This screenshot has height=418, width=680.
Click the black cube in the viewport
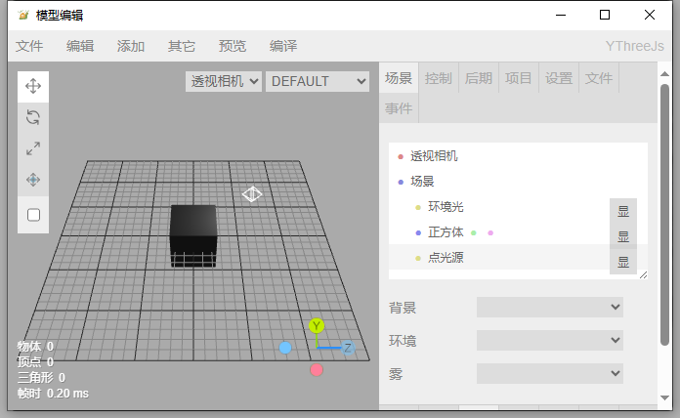click(192, 232)
